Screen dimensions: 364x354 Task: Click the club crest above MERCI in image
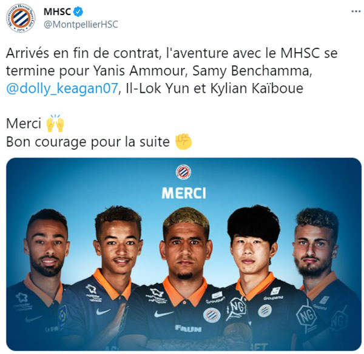pos(183,172)
